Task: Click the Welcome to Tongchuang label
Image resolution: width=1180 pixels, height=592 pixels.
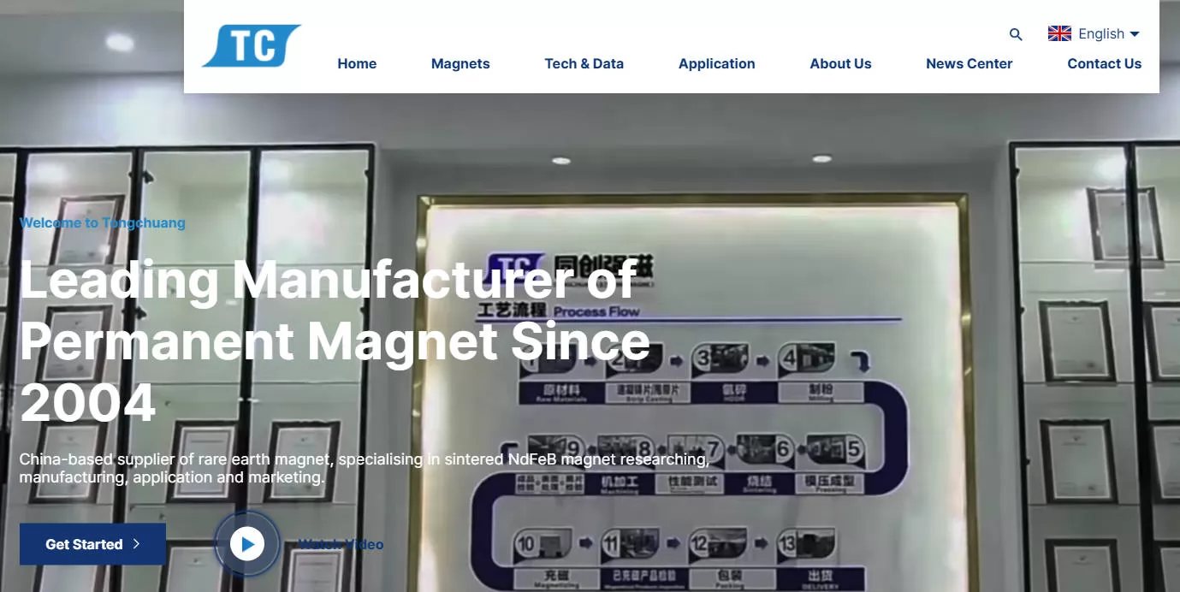Action: pos(103,222)
